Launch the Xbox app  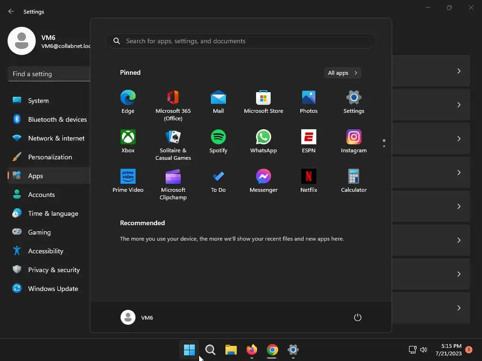(x=128, y=141)
